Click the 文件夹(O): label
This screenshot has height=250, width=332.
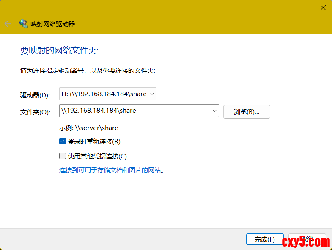tap(35, 112)
